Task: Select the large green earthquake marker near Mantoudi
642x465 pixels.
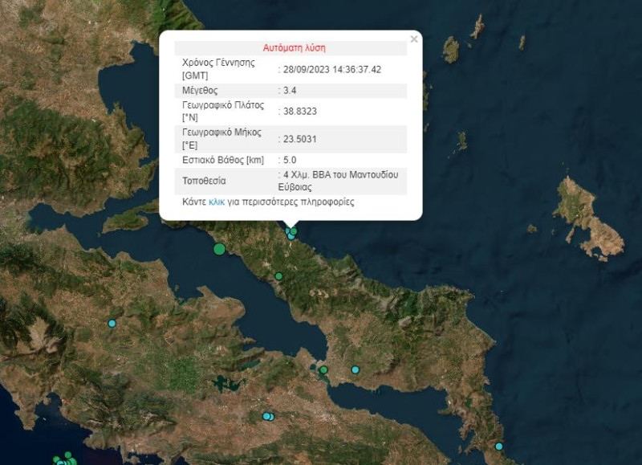Action: pos(218,249)
